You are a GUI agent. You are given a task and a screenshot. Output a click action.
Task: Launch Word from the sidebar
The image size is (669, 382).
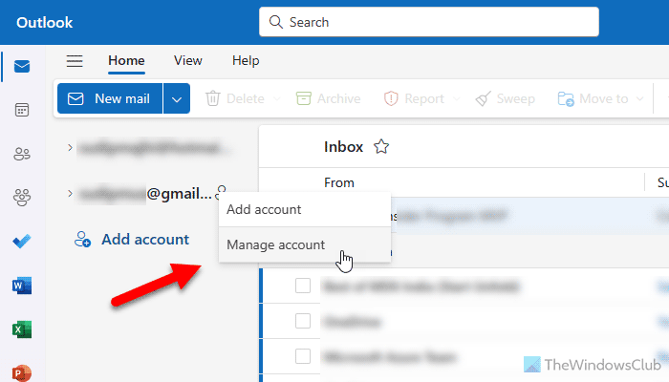(22, 286)
